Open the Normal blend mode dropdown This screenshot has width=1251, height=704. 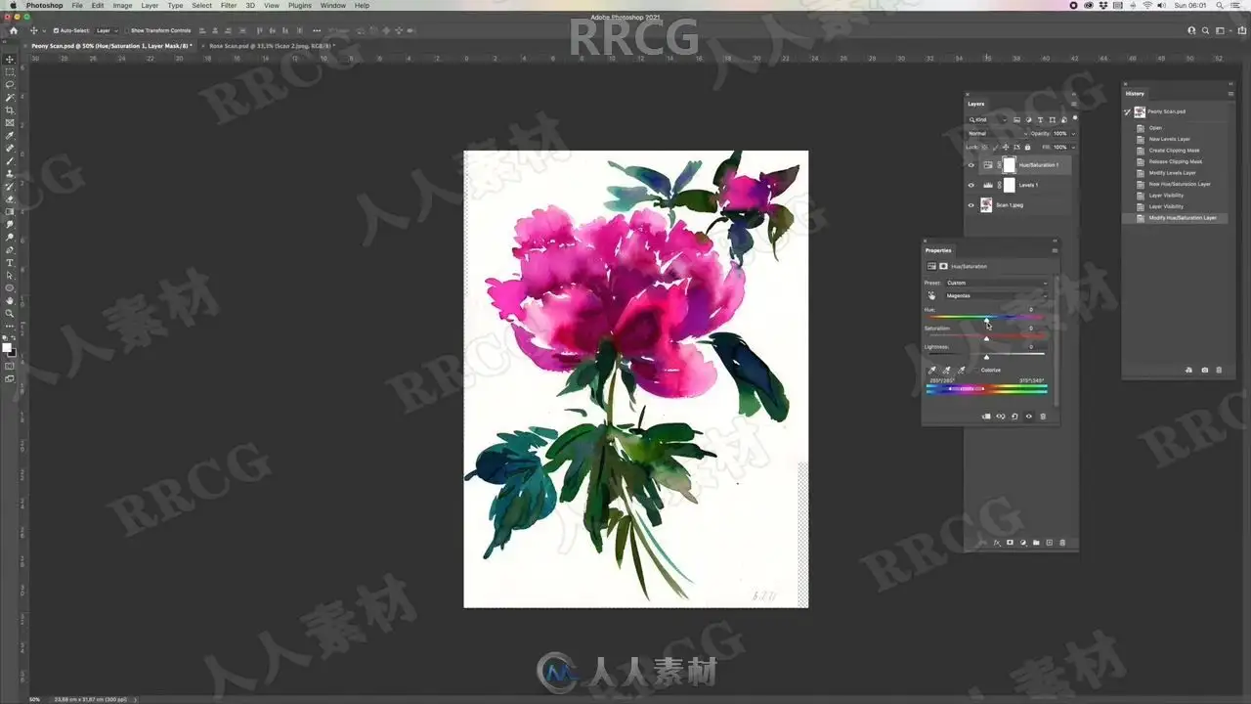998,134
